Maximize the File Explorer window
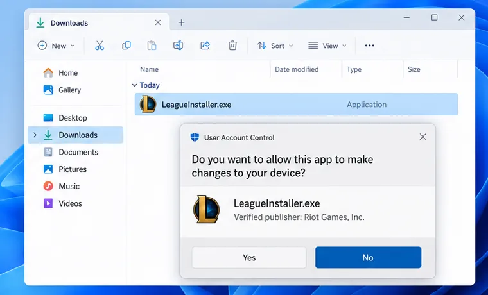The width and height of the screenshot is (488, 295). click(x=434, y=17)
